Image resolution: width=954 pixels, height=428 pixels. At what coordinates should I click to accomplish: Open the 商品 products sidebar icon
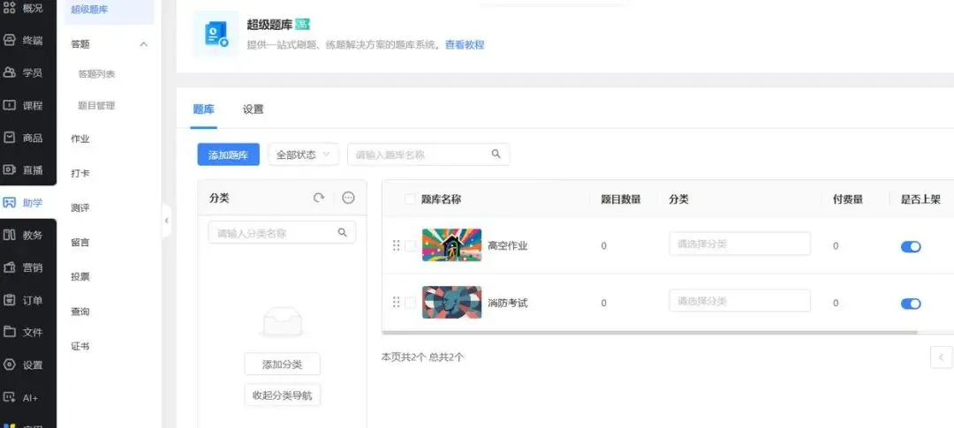9,138
